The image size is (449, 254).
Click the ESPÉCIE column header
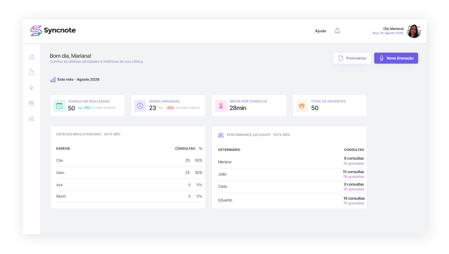63,149
